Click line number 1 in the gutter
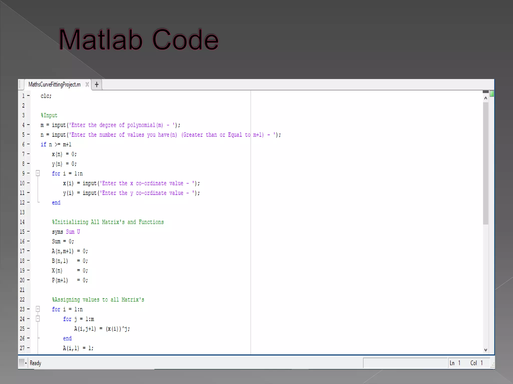Screen dimensions: 513x384 [23, 96]
